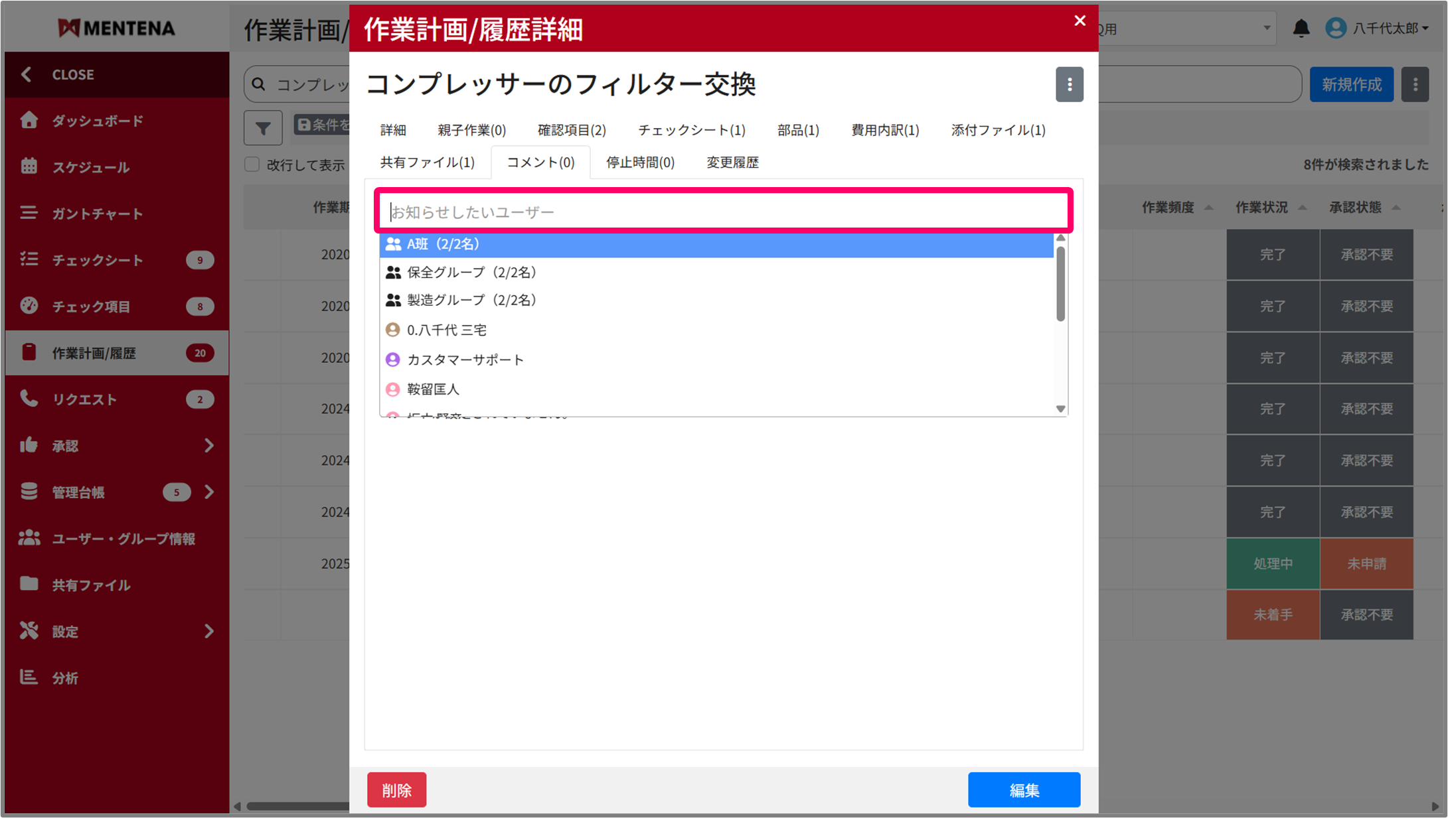
Task: Select the A班 group option
Action: (x=442, y=244)
